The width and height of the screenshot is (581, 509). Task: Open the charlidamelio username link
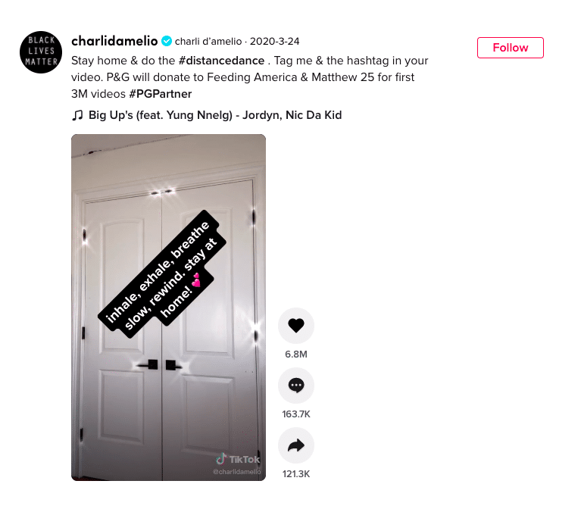[114, 41]
